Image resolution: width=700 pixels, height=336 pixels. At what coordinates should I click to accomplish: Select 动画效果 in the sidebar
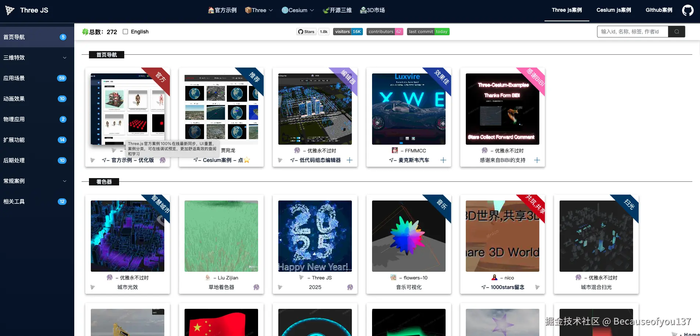(37, 99)
